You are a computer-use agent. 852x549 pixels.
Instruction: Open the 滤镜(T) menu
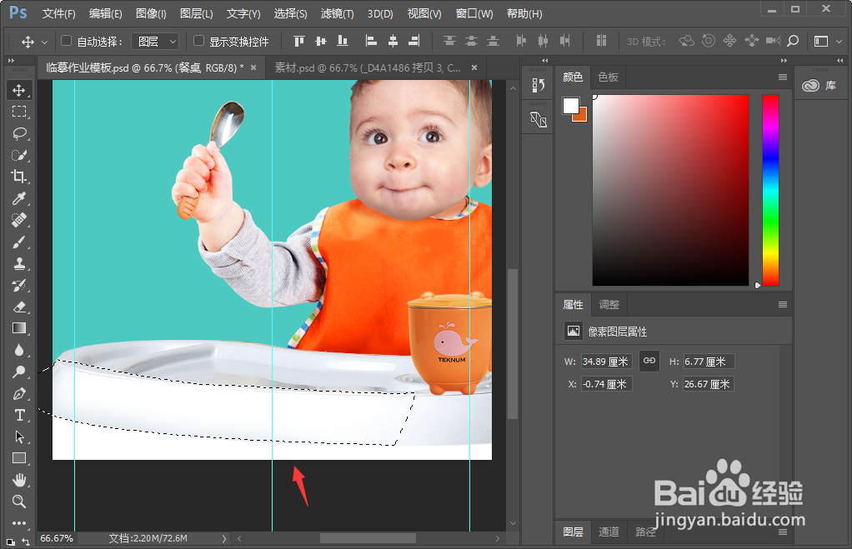click(x=337, y=13)
